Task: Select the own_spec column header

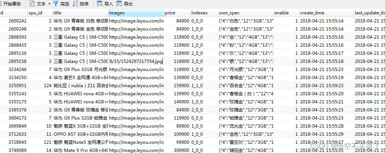Action: [x=246, y=13]
